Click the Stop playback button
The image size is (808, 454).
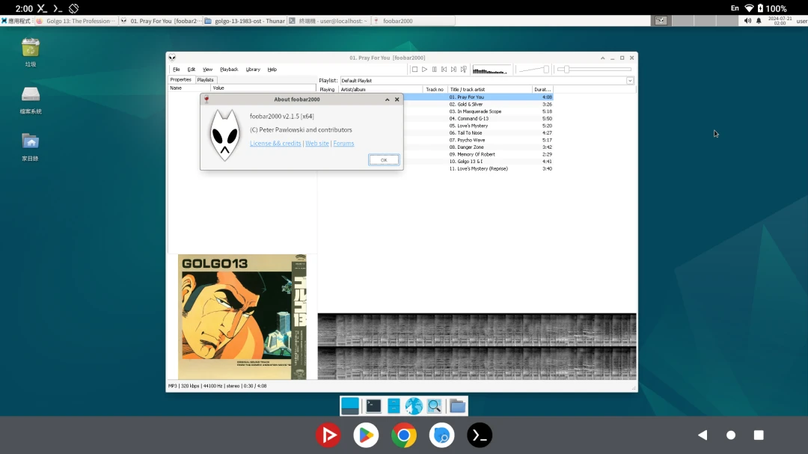[x=414, y=70]
